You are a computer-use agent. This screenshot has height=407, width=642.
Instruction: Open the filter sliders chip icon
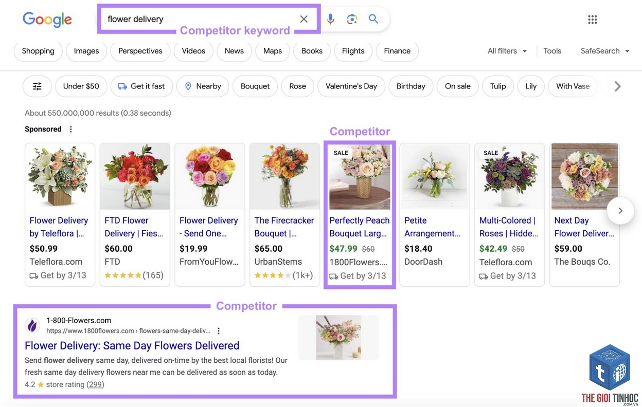[x=37, y=86]
